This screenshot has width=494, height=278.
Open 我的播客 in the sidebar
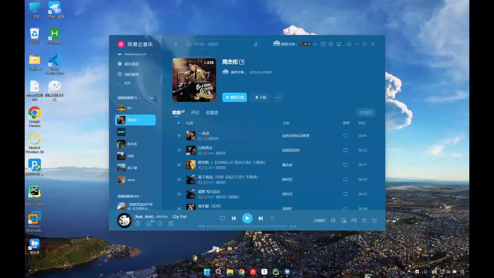click(128, 75)
